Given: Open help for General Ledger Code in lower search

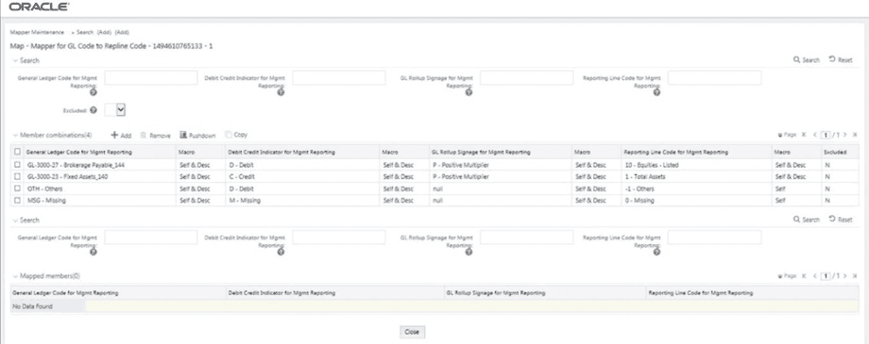Looking at the screenshot, I should tap(94, 252).
